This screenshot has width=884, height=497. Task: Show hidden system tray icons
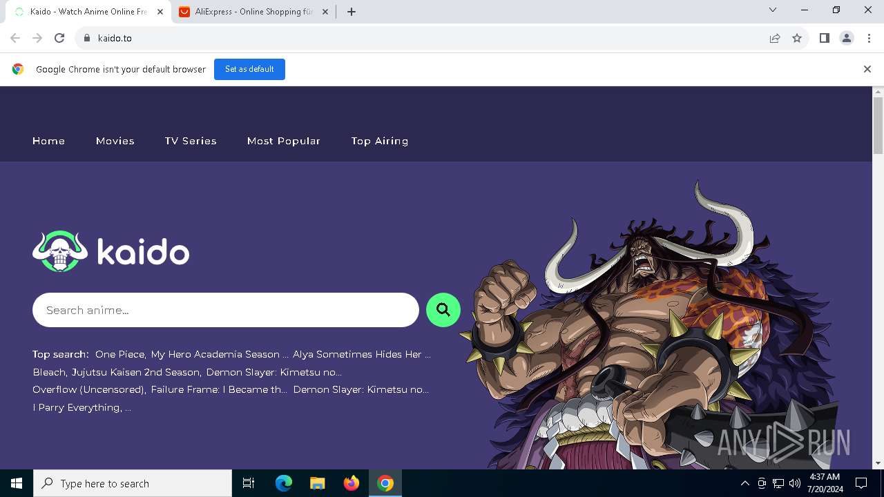[x=744, y=483]
